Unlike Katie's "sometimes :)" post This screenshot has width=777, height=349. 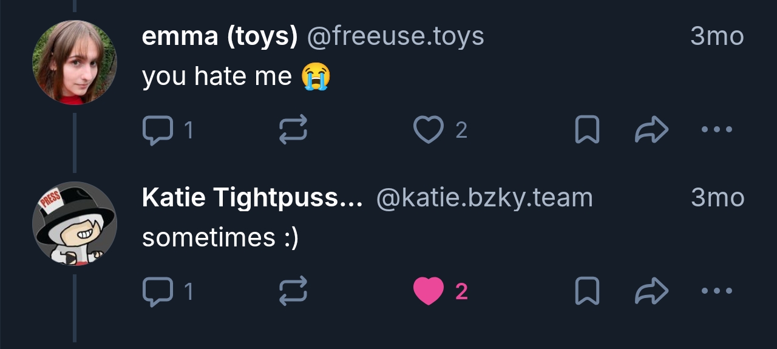click(429, 291)
